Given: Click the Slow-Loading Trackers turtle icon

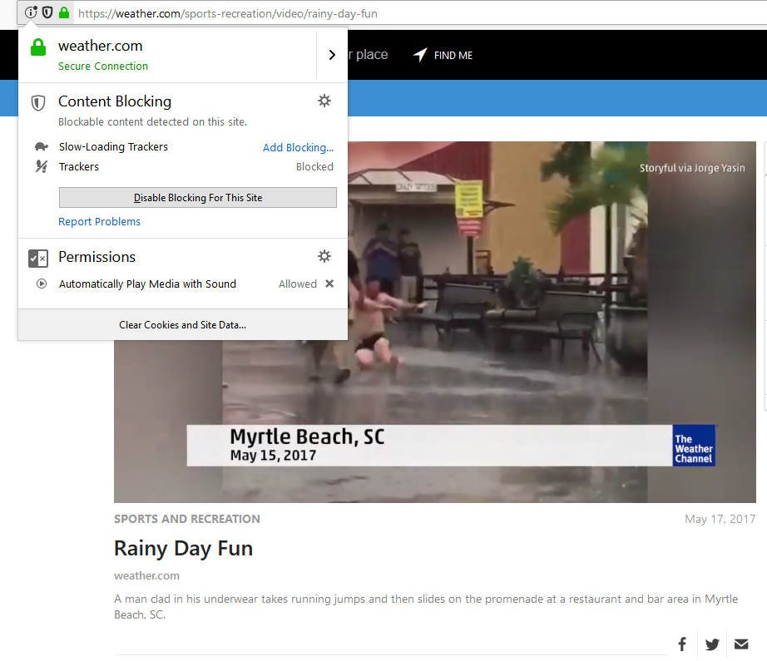Looking at the screenshot, I should point(42,146).
